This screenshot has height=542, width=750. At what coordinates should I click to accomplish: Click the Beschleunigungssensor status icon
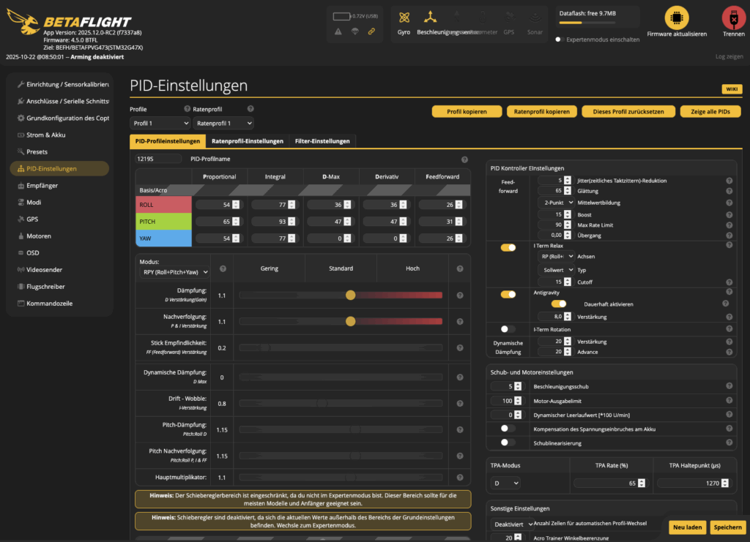click(x=431, y=18)
